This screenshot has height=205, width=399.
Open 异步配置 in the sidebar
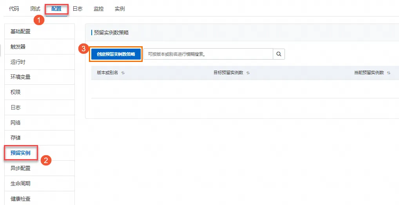(40, 168)
